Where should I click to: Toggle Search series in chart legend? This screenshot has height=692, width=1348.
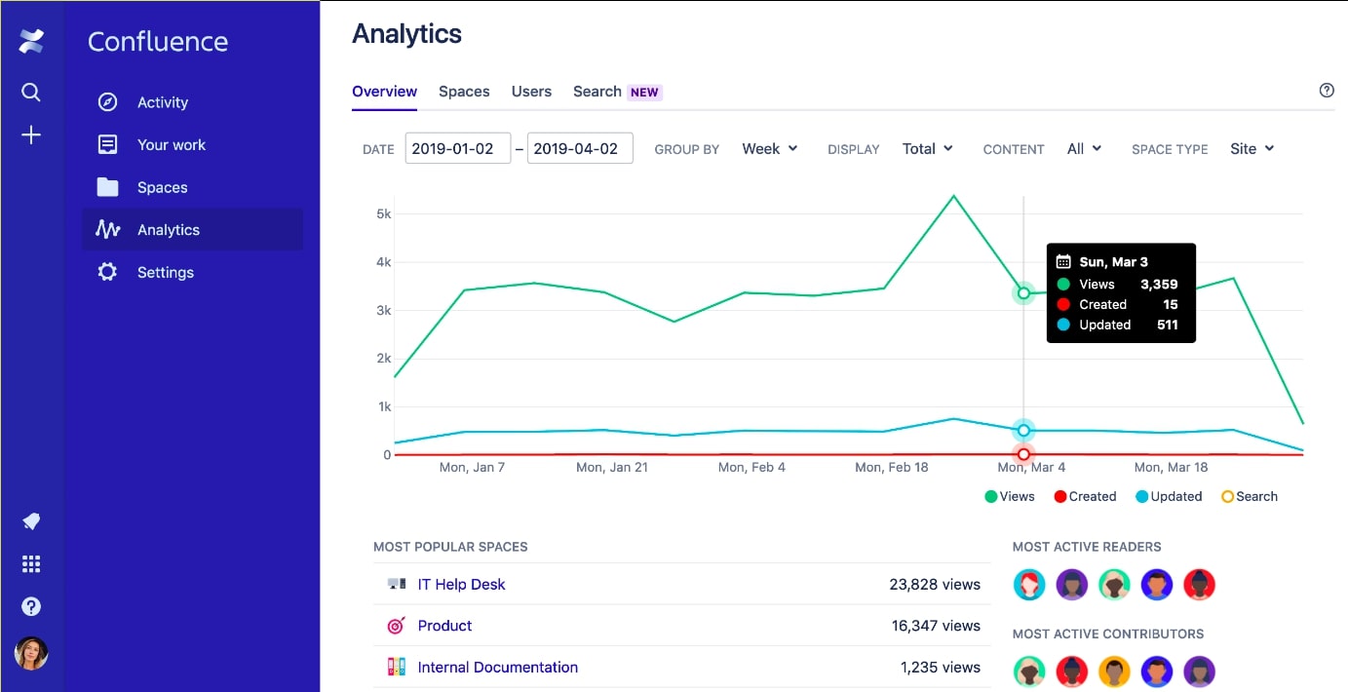pyautogui.click(x=1249, y=496)
